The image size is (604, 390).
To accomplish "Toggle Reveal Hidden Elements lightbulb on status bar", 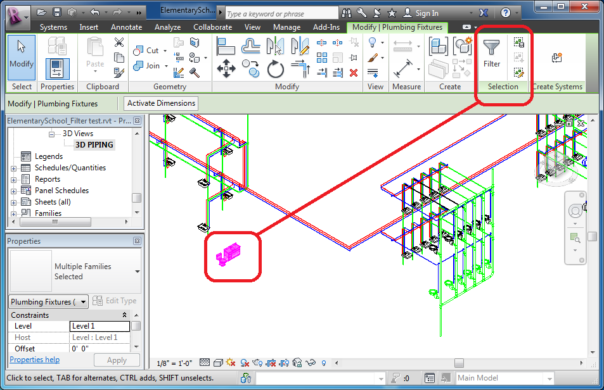I will 323,362.
